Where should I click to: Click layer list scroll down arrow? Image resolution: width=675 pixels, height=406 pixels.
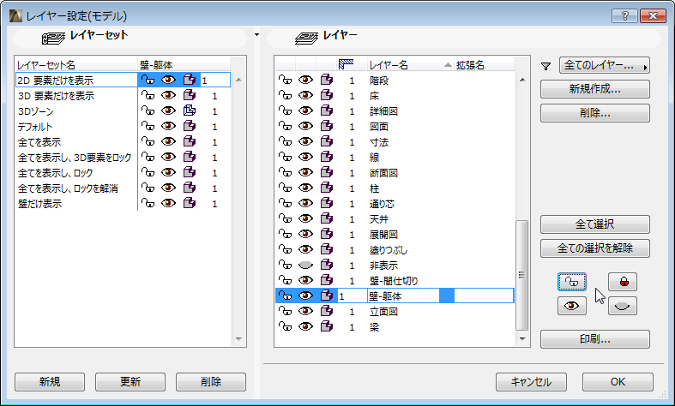(x=522, y=339)
